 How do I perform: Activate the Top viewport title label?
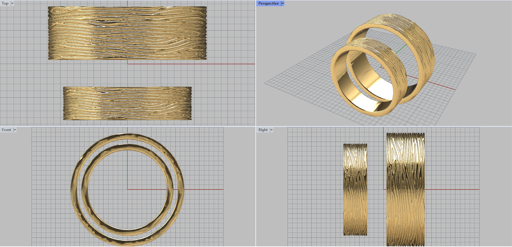coord(5,4)
